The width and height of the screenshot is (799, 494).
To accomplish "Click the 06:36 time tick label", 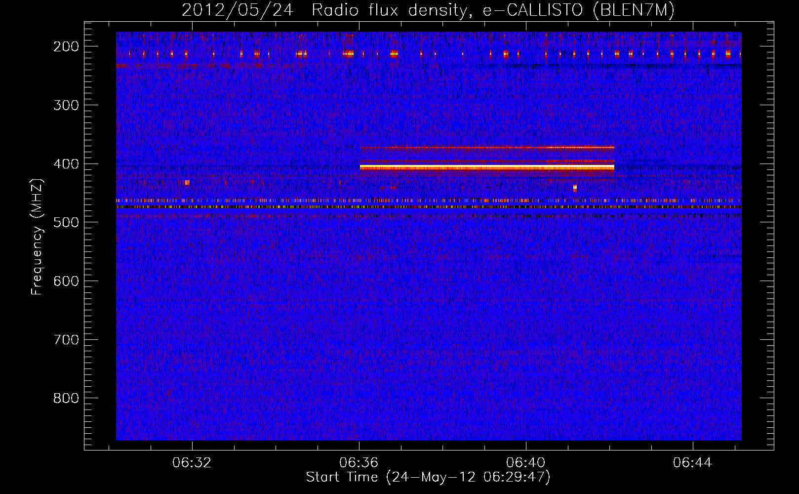I will coord(359,462).
